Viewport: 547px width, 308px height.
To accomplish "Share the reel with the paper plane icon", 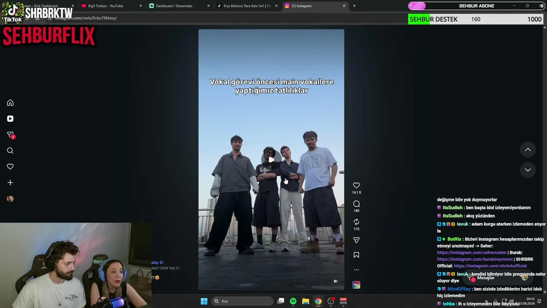I will coord(356,240).
